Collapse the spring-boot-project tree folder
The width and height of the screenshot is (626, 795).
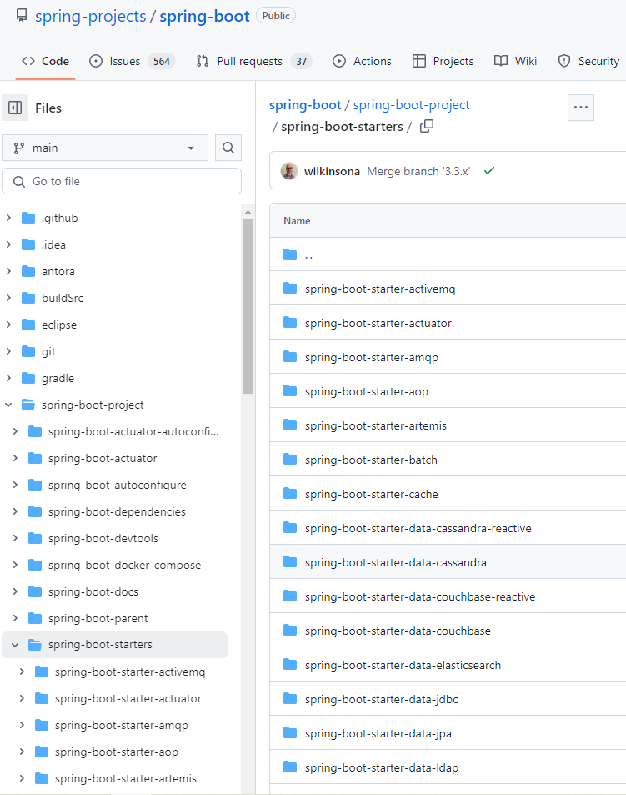8,405
